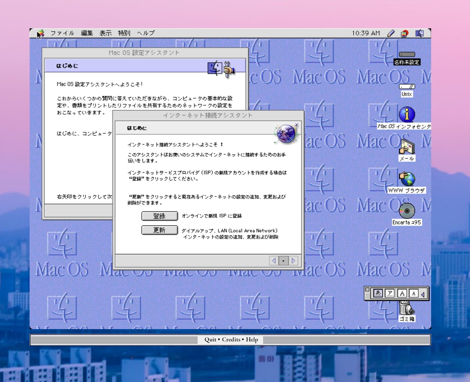
Task: Go to previous page with left arrow
Action: click(x=274, y=261)
